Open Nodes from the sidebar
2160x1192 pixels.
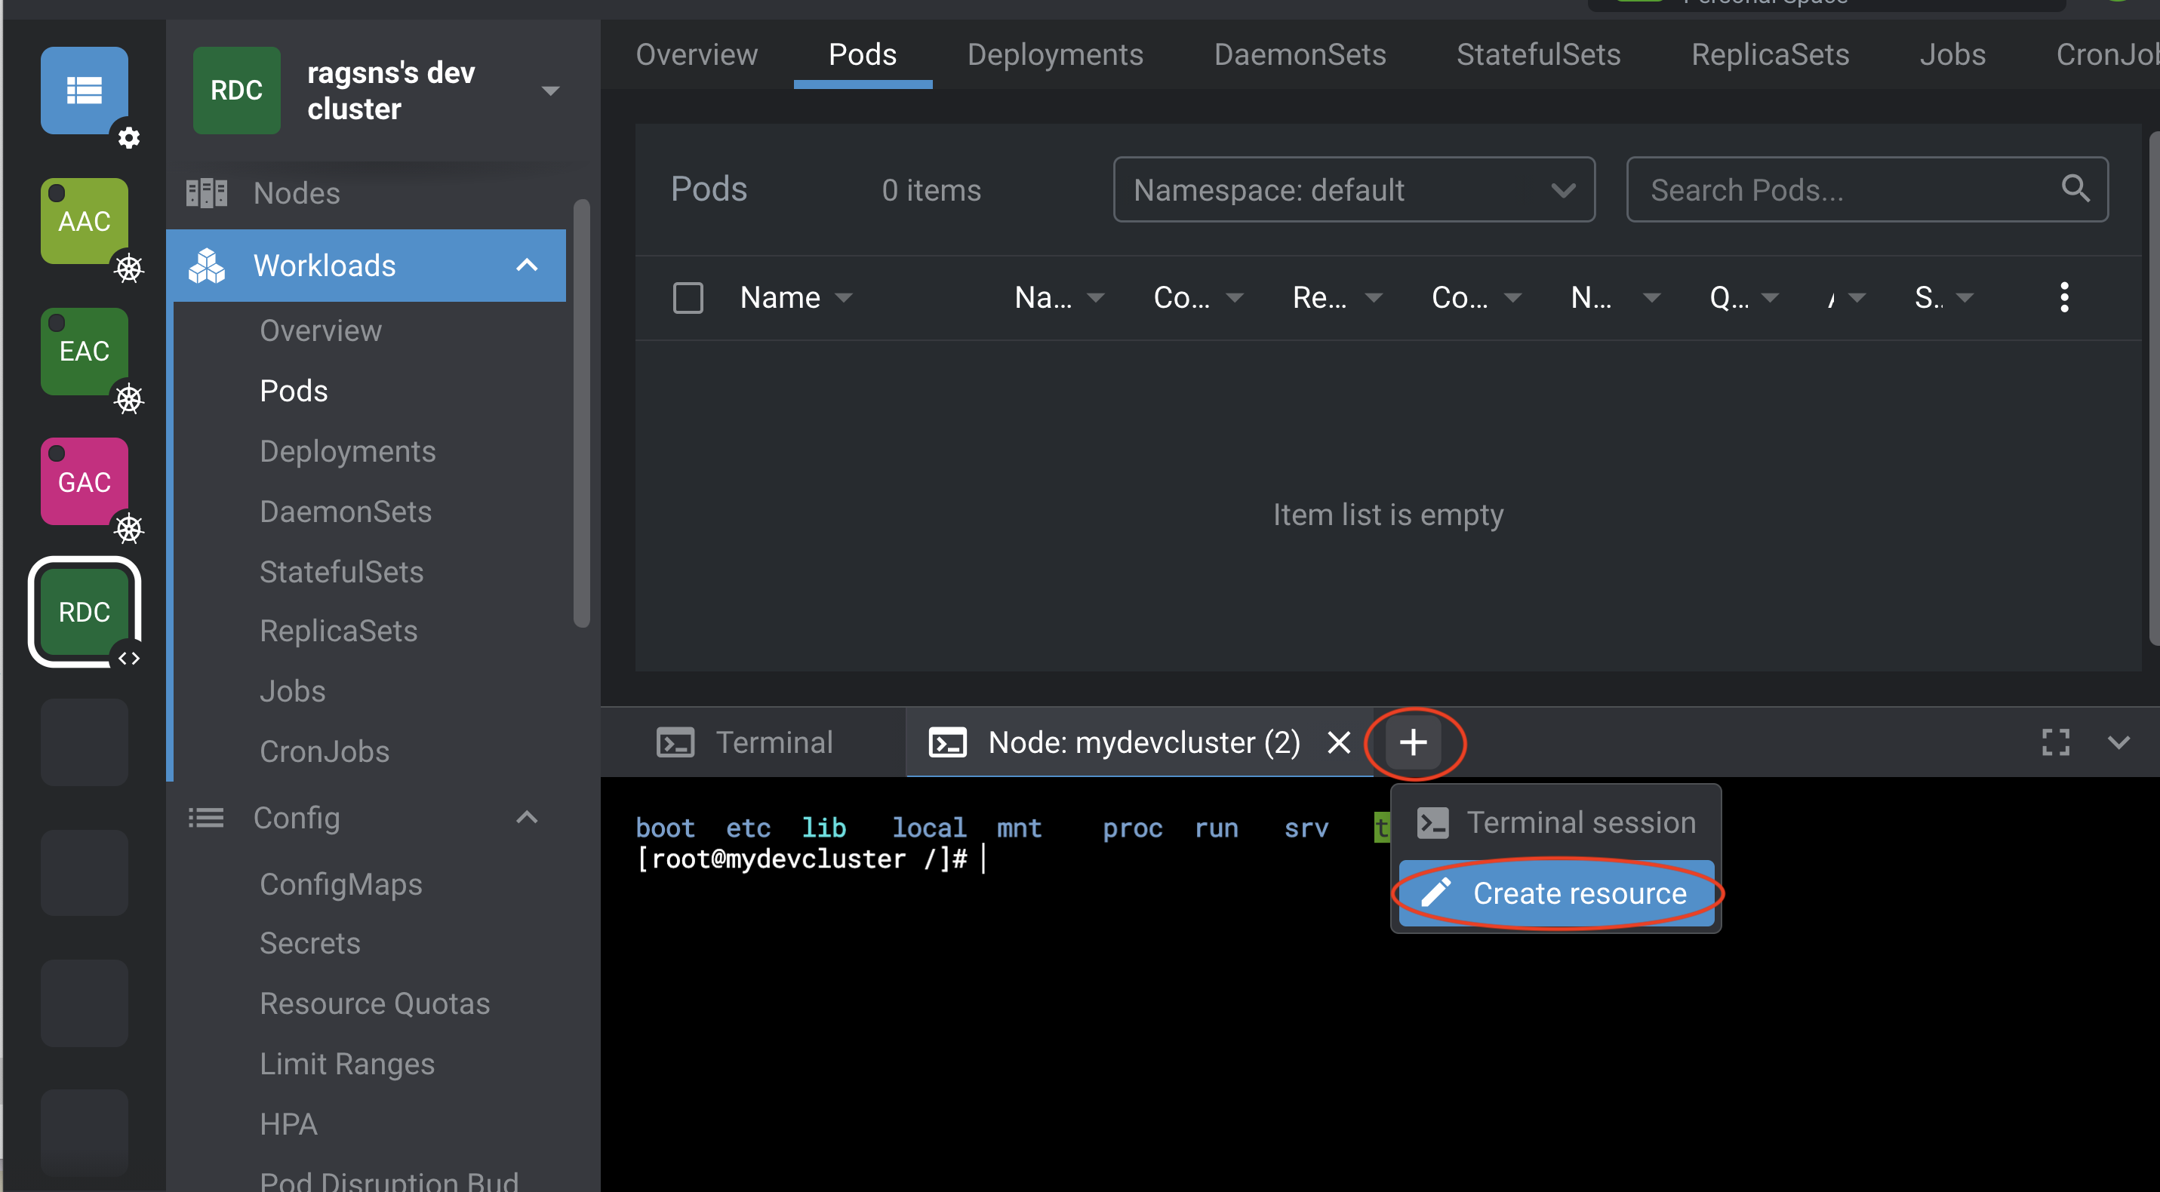[296, 194]
